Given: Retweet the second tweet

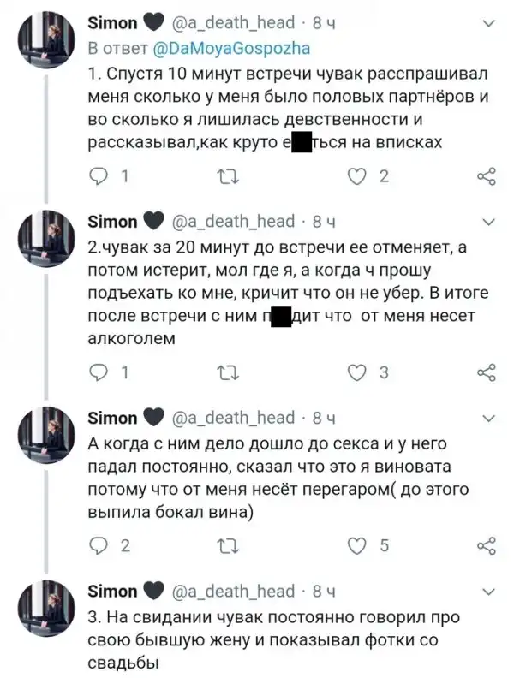Looking at the screenshot, I should 227,372.
